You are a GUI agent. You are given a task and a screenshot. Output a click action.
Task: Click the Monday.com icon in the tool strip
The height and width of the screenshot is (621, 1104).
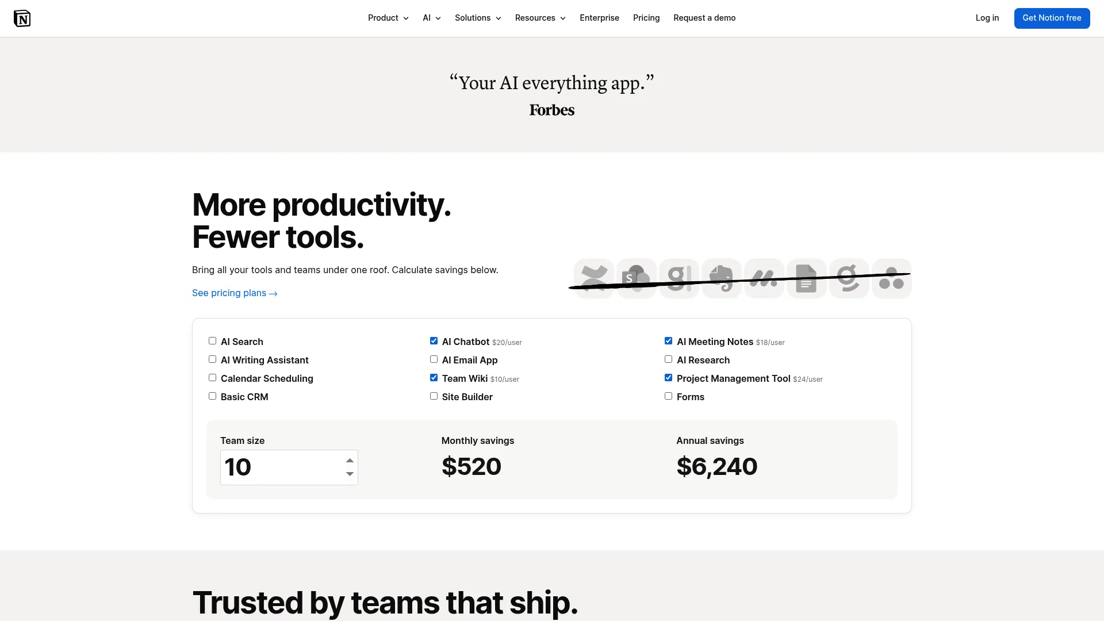pos(764,278)
